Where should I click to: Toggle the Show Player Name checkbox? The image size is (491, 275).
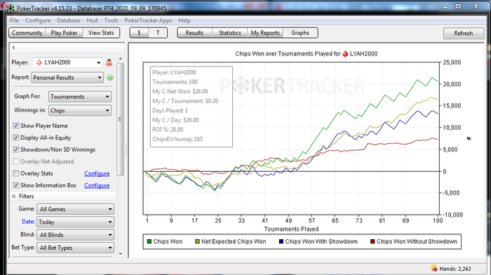click(15, 126)
